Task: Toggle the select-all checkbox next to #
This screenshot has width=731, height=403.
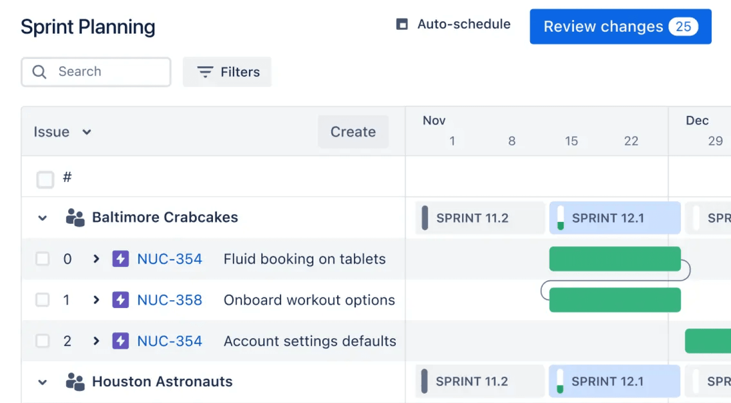Action: tap(45, 179)
